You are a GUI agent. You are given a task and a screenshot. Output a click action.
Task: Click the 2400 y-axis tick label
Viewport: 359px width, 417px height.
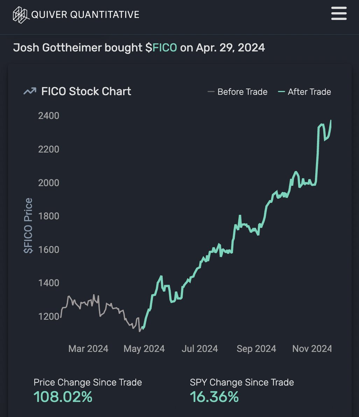[x=49, y=115]
